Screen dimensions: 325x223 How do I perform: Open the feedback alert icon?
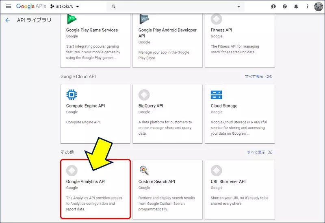pyautogui.click(x=273, y=7)
